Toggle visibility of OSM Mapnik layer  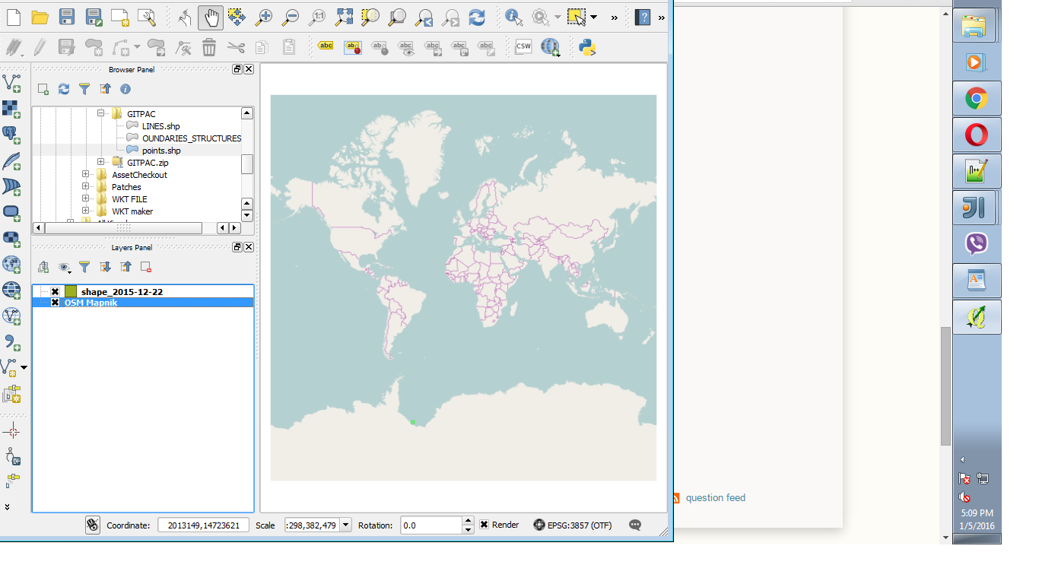pos(55,303)
